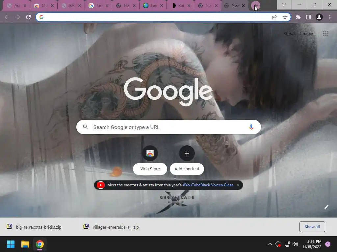Go forward with the forward arrow
Screen dimensions: 337x252
coord(18,17)
